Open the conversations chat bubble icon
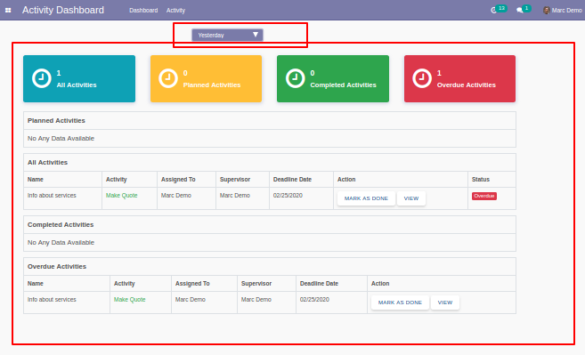The height and width of the screenshot is (355, 585). tap(519, 11)
